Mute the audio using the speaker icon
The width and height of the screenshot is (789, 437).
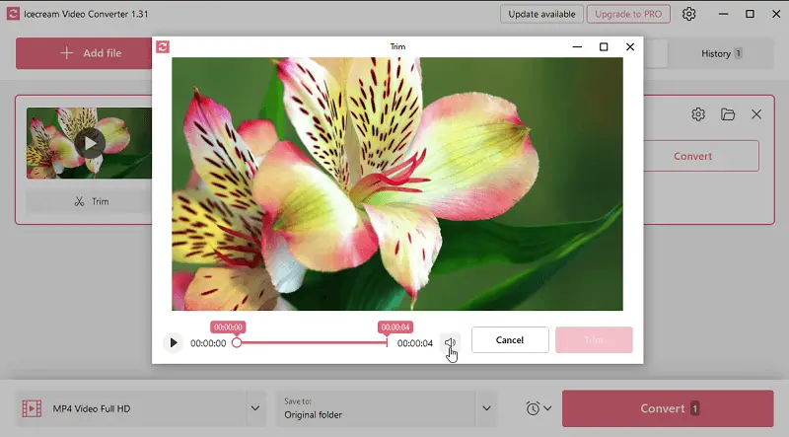(x=450, y=343)
